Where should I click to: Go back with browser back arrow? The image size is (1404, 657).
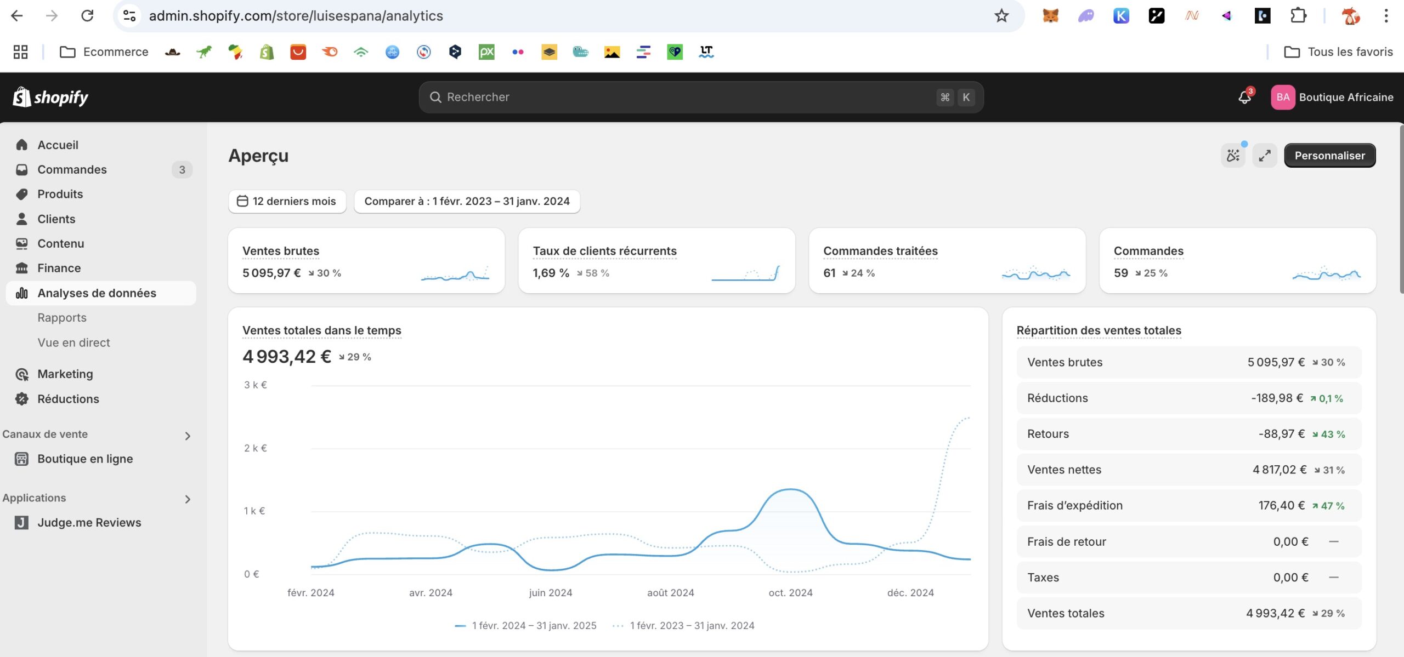coord(17,16)
